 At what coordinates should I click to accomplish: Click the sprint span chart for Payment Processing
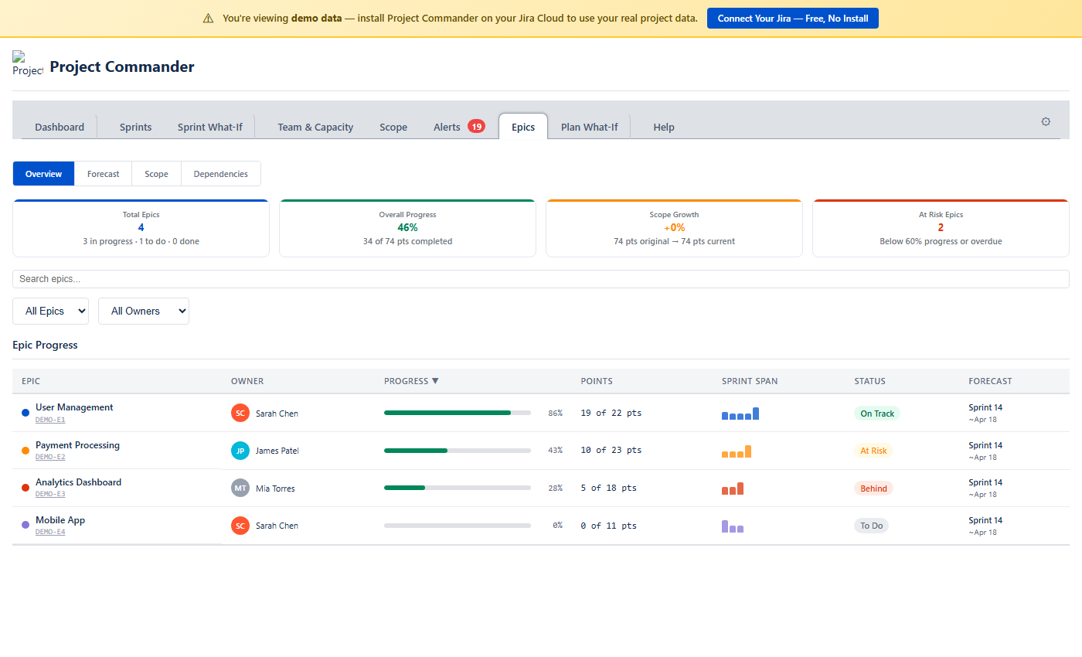(x=736, y=451)
